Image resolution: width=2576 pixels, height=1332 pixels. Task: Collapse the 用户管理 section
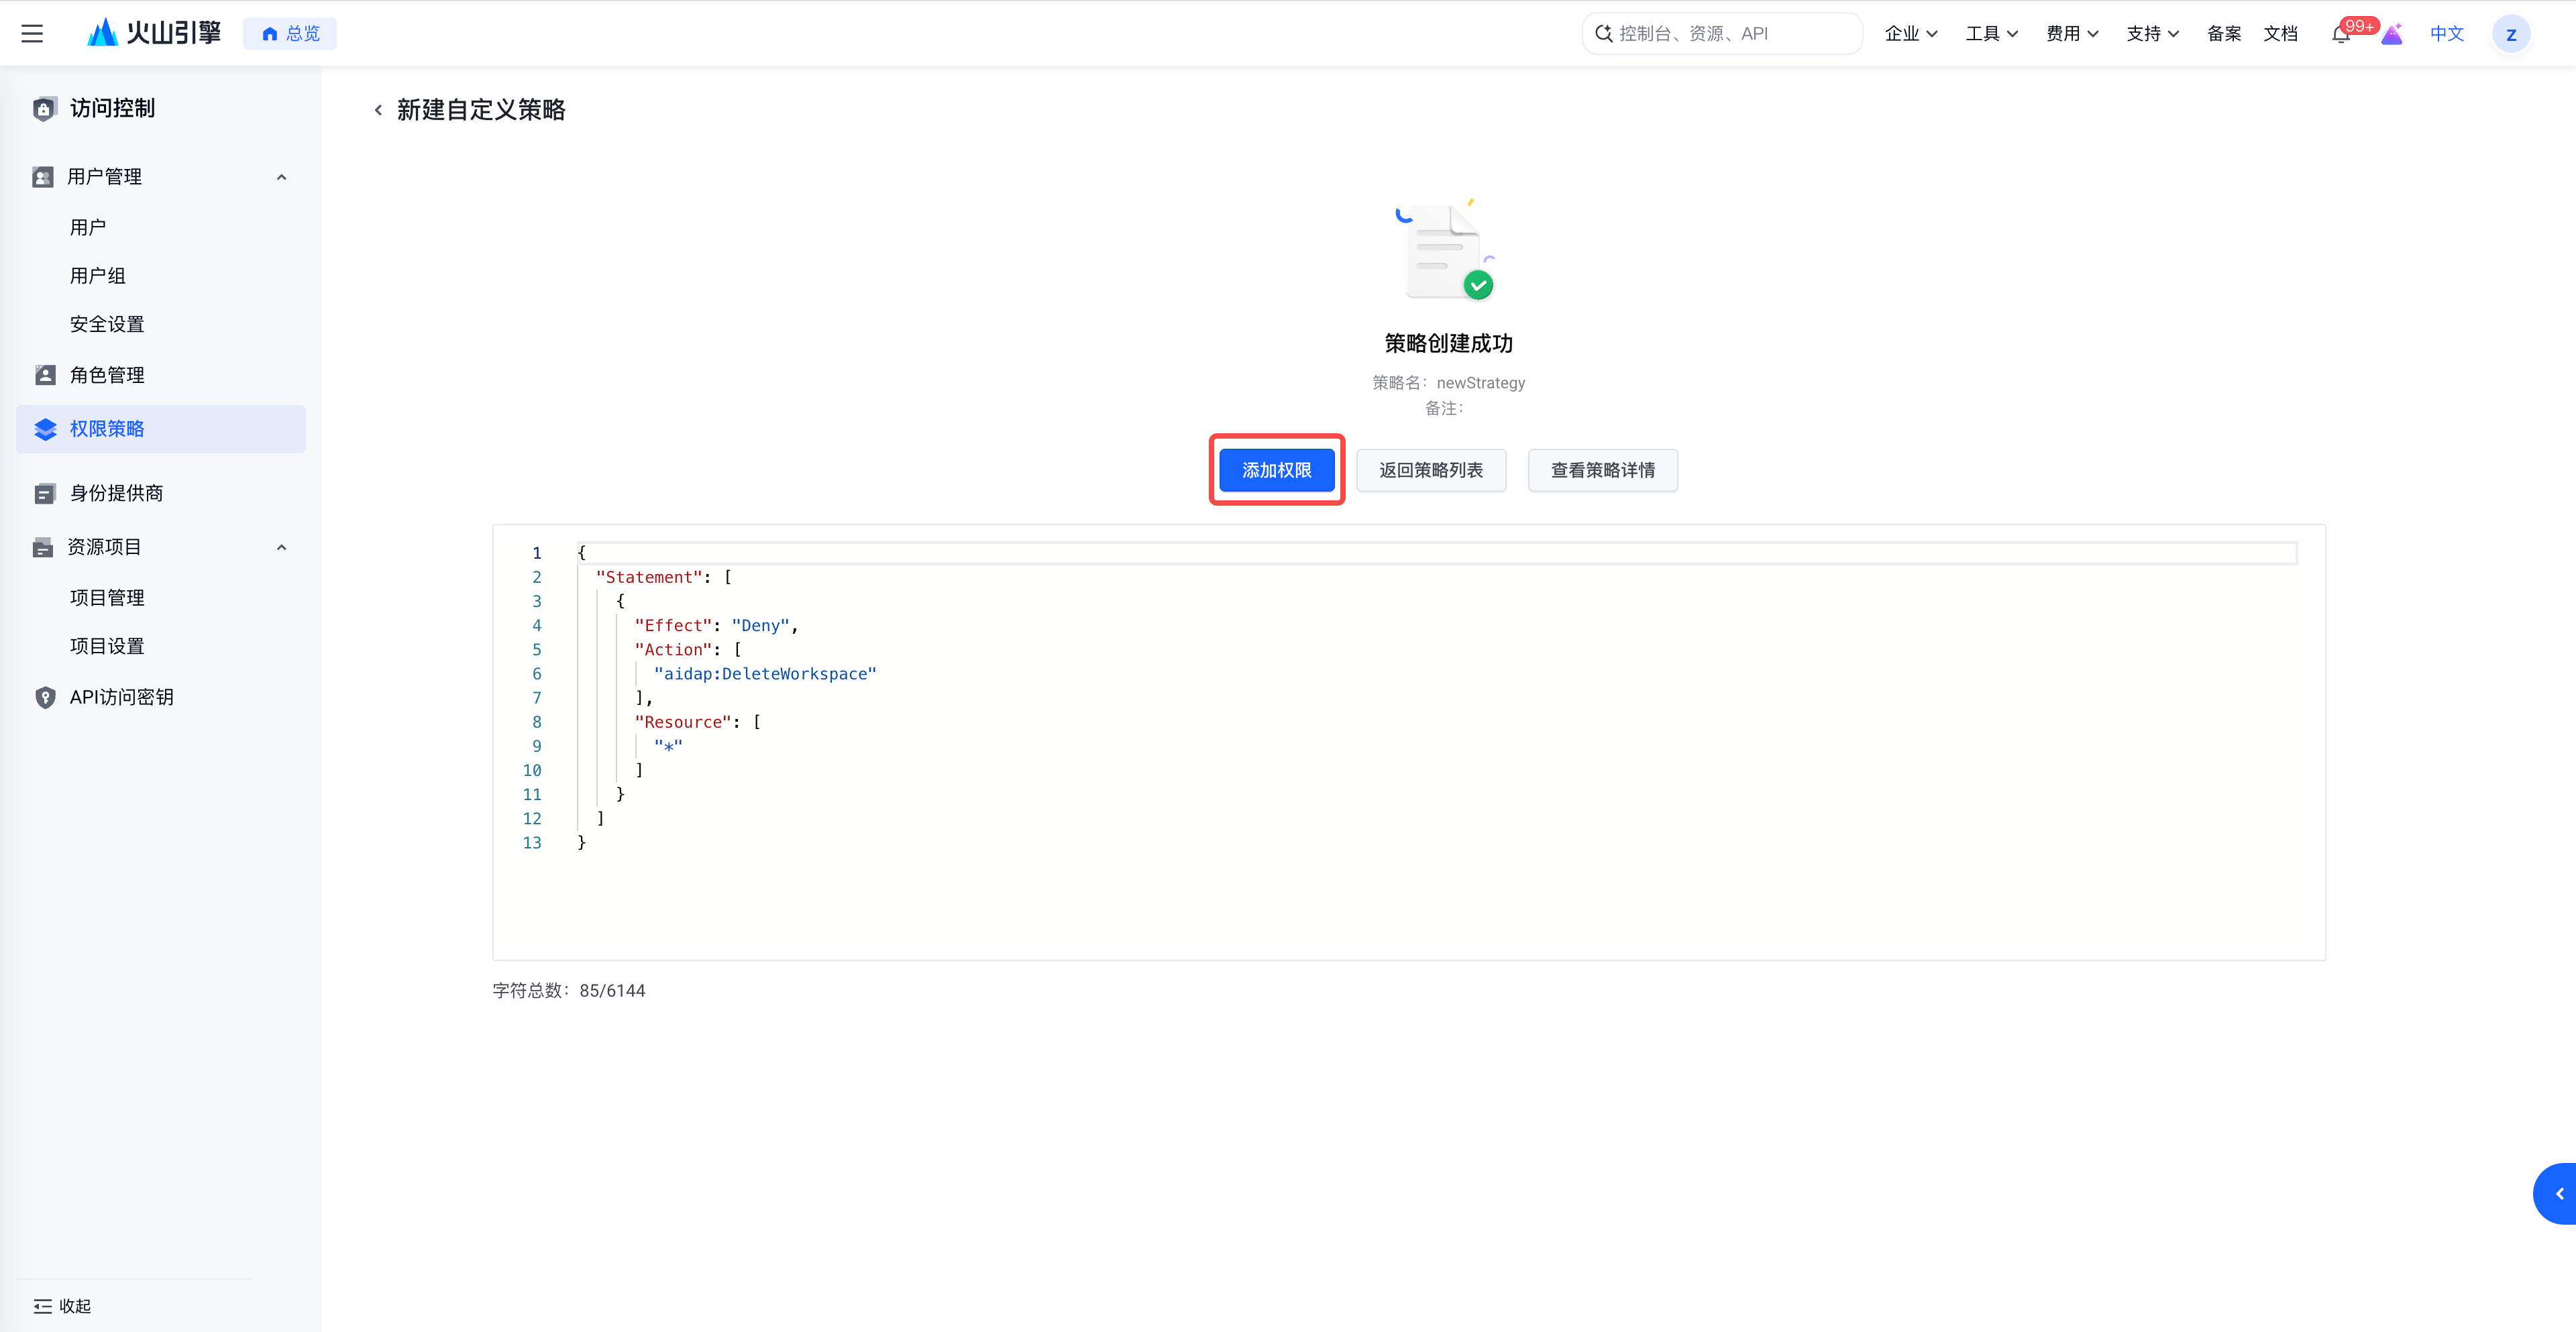click(282, 177)
